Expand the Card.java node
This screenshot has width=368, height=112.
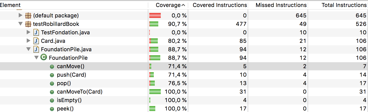[x=28, y=41]
